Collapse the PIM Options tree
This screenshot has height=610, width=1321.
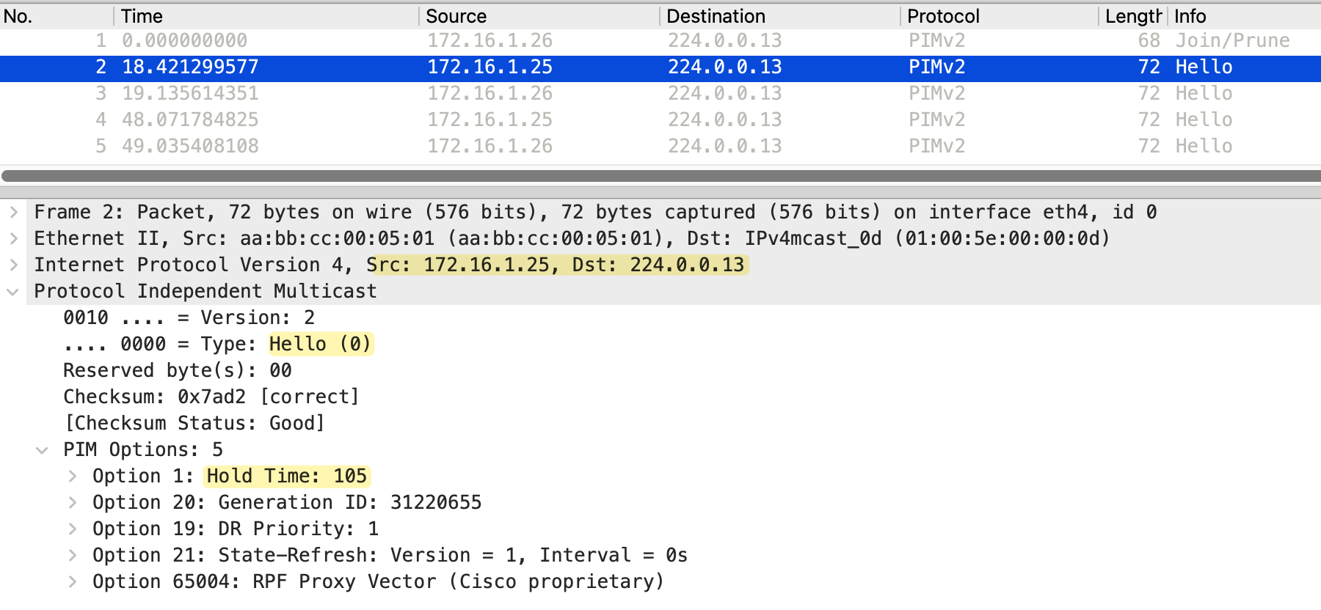click(x=43, y=450)
